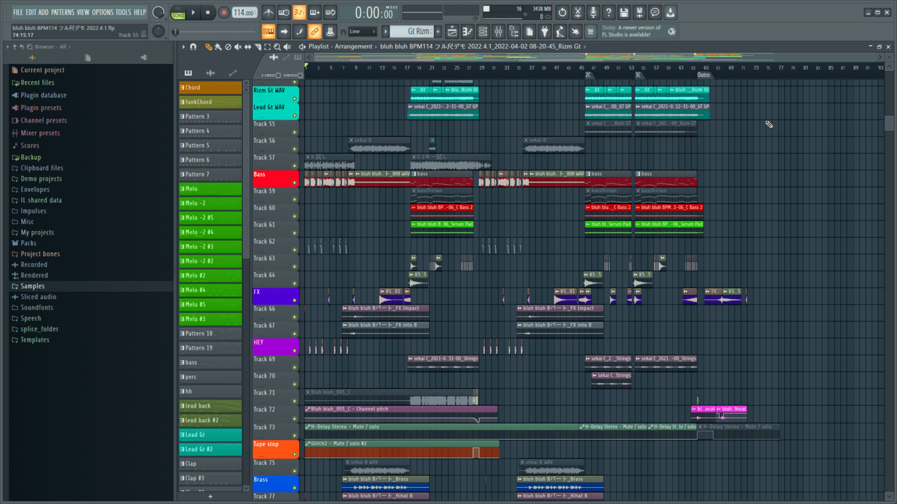
Task: Select the paint brush tool in playlist
Action: [x=218, y=47]
